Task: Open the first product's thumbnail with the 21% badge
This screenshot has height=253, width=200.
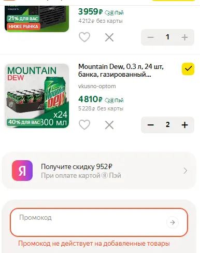Action: tap(37, 19)
